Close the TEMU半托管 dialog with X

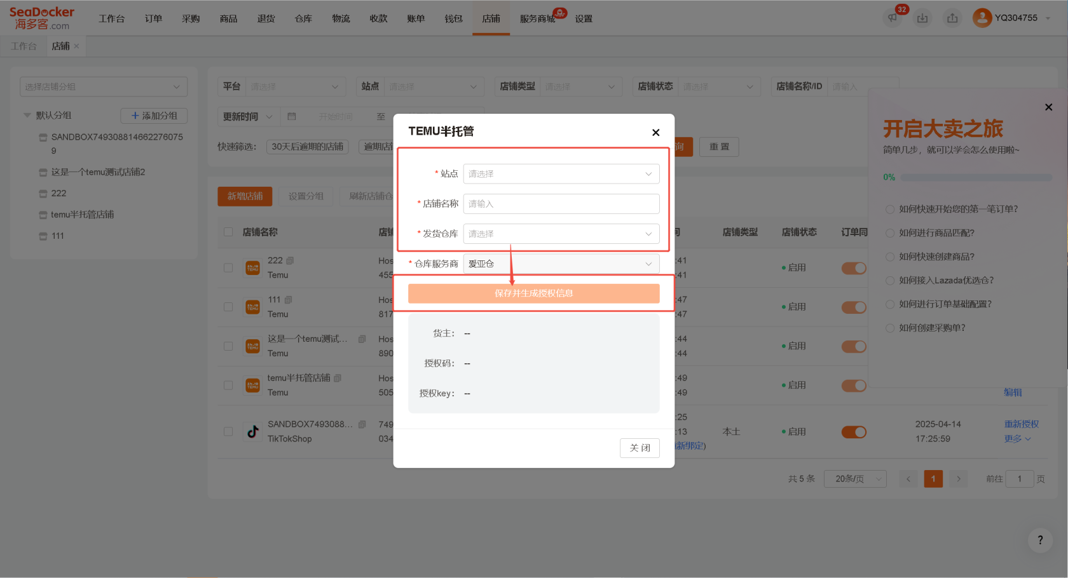point(655,132)
